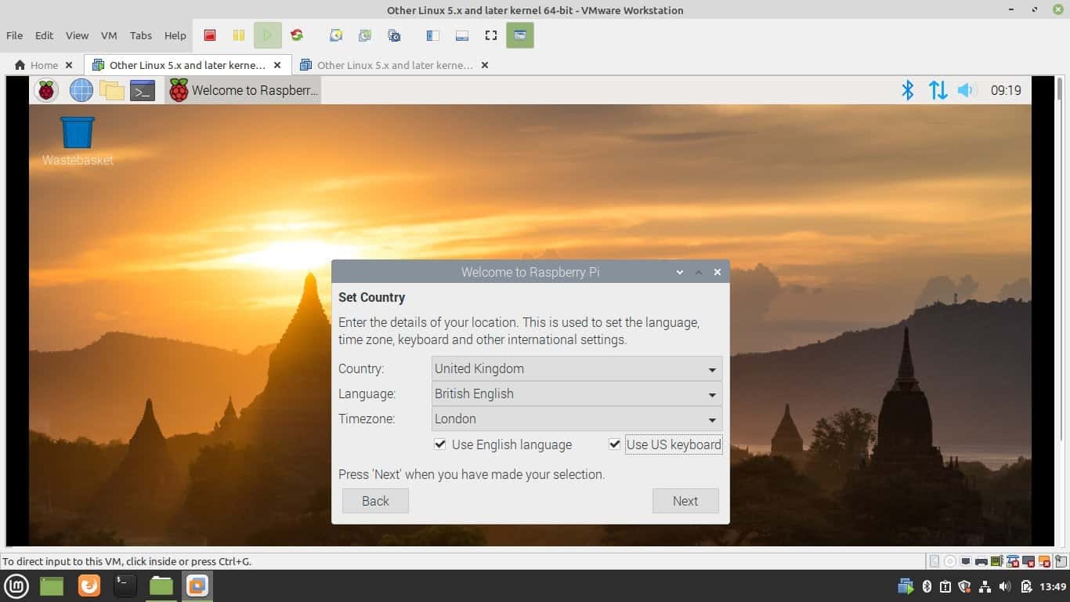Click the Bluetooth icon in the Pi panel

pyautogui.click(x=908, y=90)
